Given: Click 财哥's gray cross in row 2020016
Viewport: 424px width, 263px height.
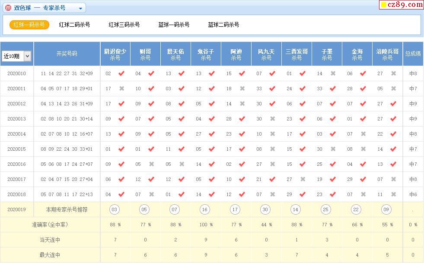Looking at the screenshot, I should (152, 164).
